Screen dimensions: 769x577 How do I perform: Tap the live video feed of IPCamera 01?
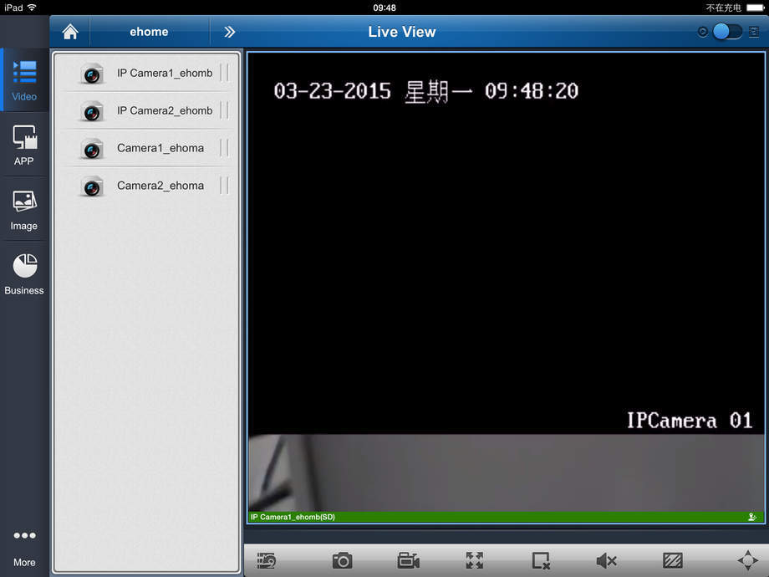point(506,282)
